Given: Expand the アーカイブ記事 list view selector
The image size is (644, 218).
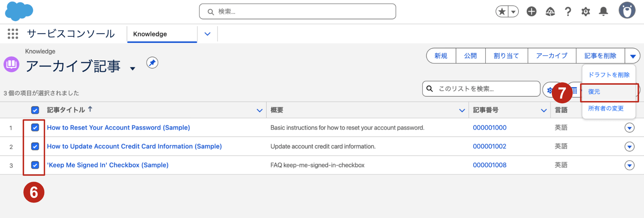Looking at the screenshot, I should point(133,69).
